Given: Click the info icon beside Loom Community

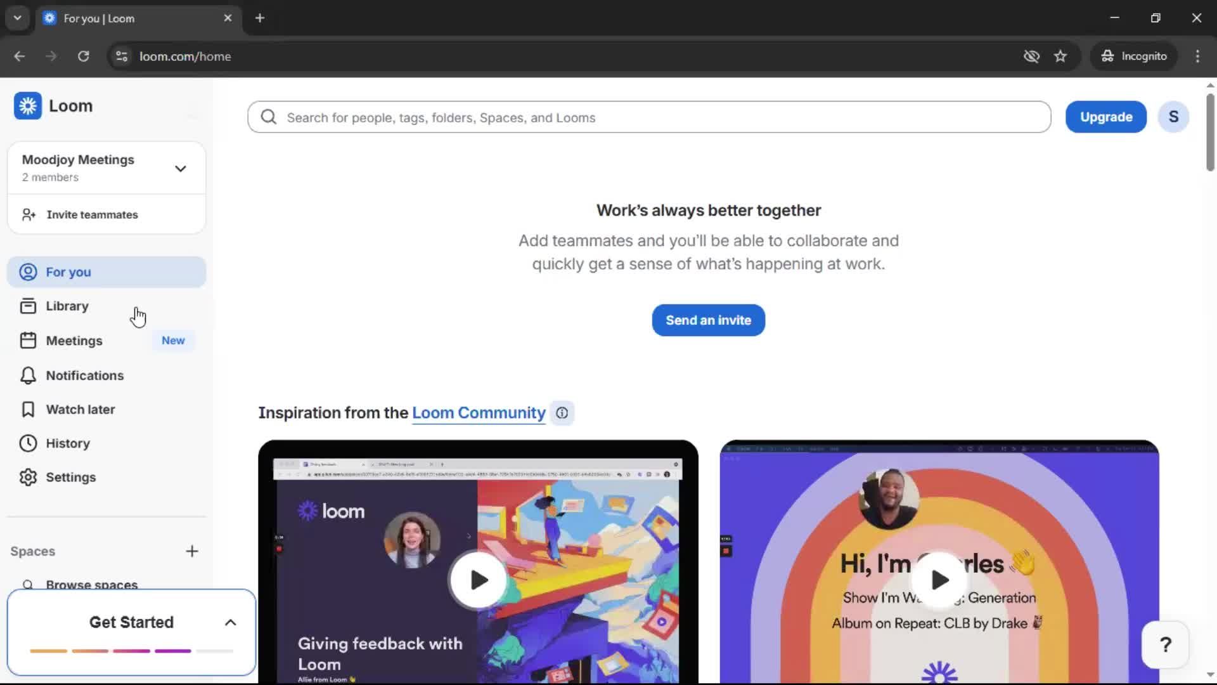Looking at the screenshot, I should 562,413.
